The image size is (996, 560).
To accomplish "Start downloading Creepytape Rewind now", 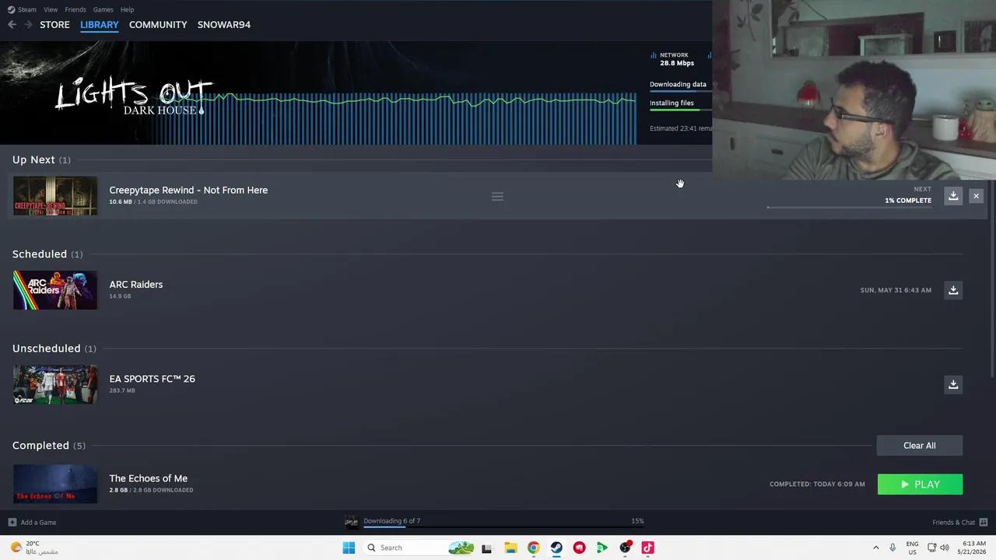I will tap(953, 196).
